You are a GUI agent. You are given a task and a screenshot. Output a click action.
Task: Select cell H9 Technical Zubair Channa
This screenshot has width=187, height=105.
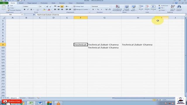point(138,45)
